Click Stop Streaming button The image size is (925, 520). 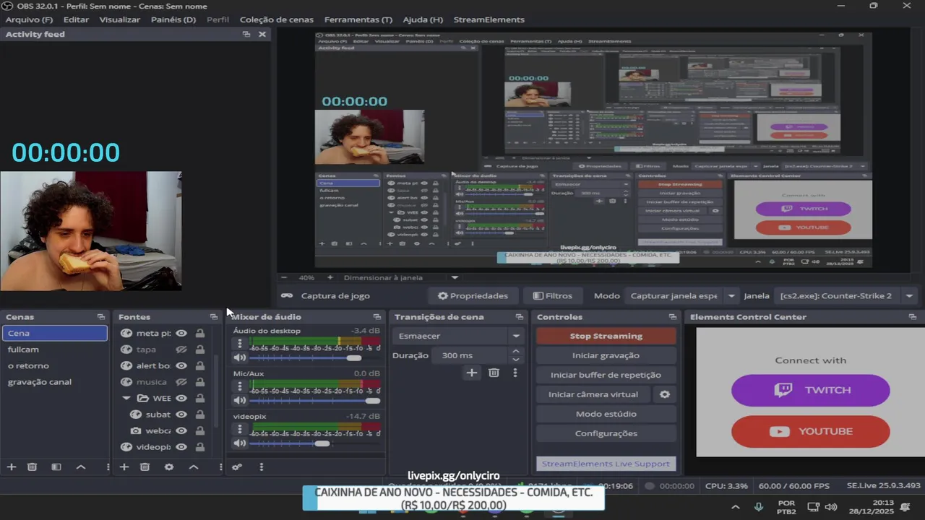coord(606,336)
